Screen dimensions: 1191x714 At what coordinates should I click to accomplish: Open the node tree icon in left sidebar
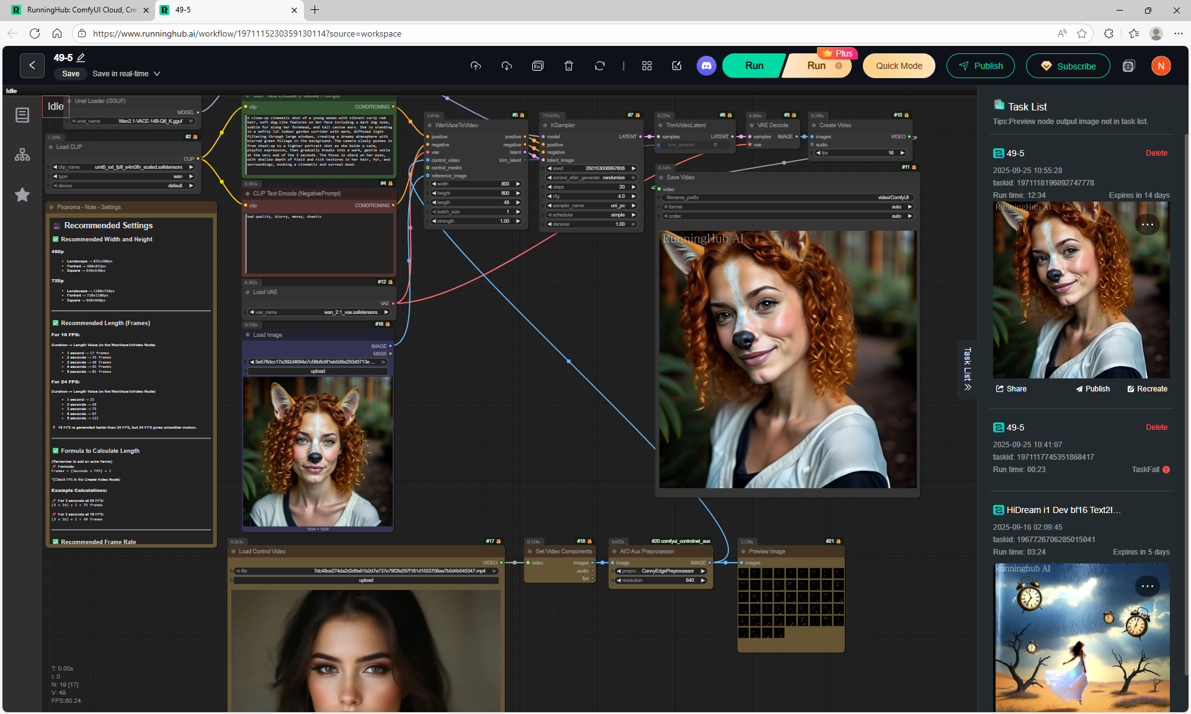coord(22,154)
